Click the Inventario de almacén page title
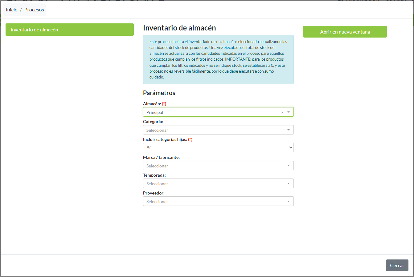Screen dimensions: 414x277 (179, 28)
